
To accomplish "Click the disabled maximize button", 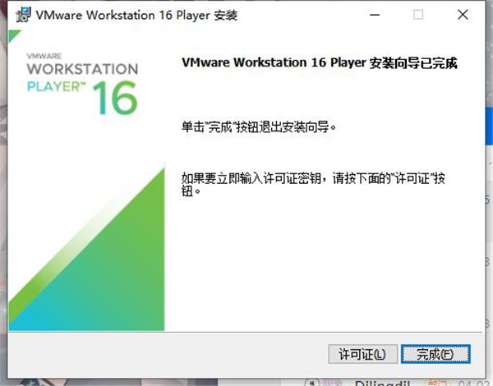I will pos(418,15).
